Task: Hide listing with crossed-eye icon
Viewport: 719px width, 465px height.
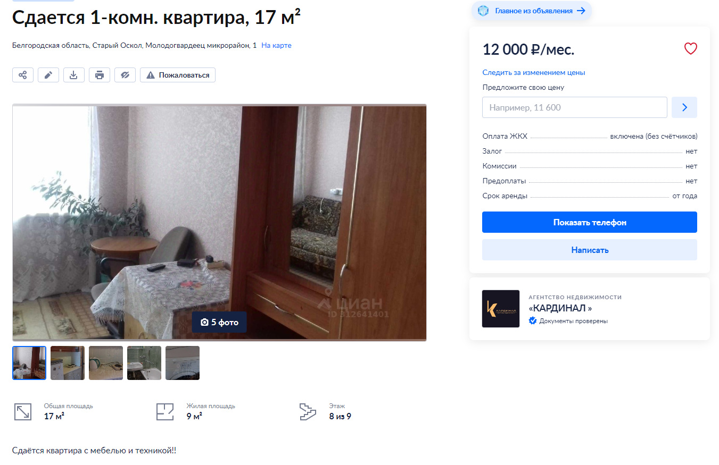Action: pos(125,75)
